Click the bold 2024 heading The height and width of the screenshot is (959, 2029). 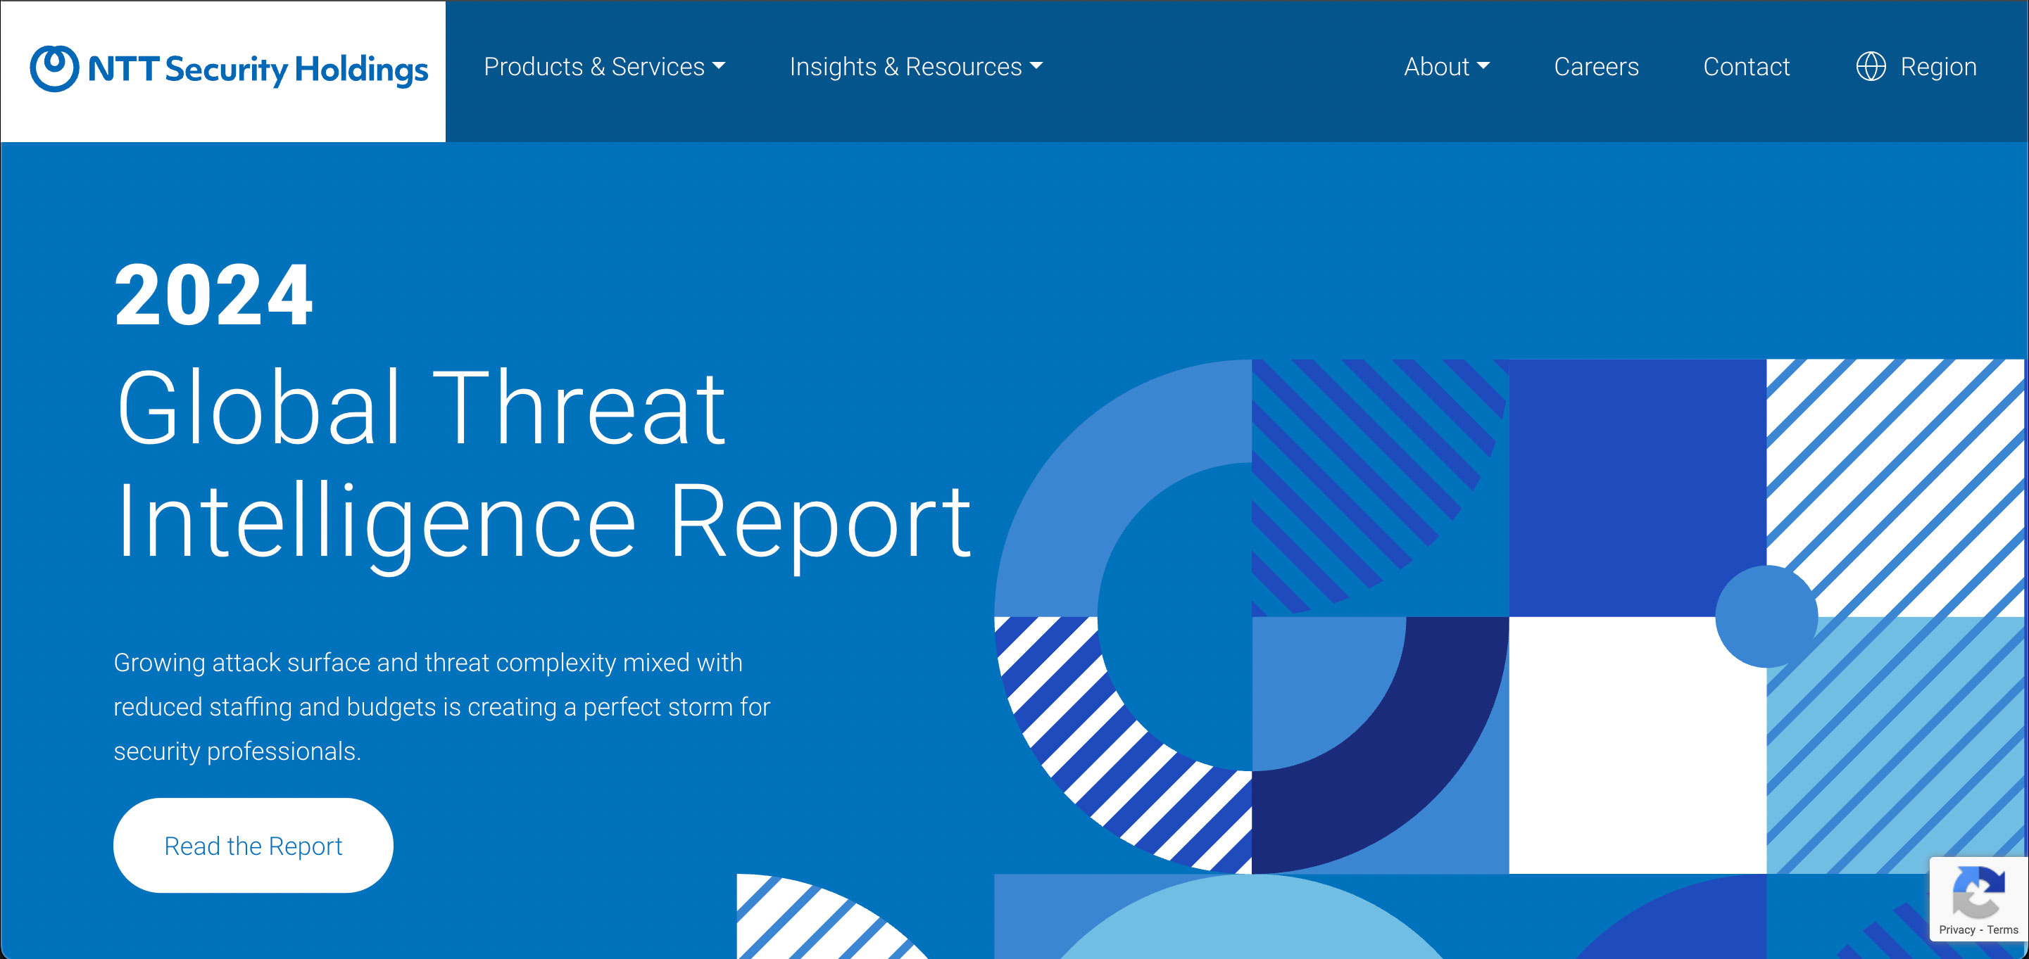click(x=213, y=296)
